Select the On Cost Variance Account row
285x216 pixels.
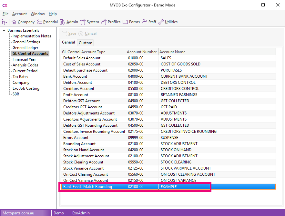click(168, 181)
